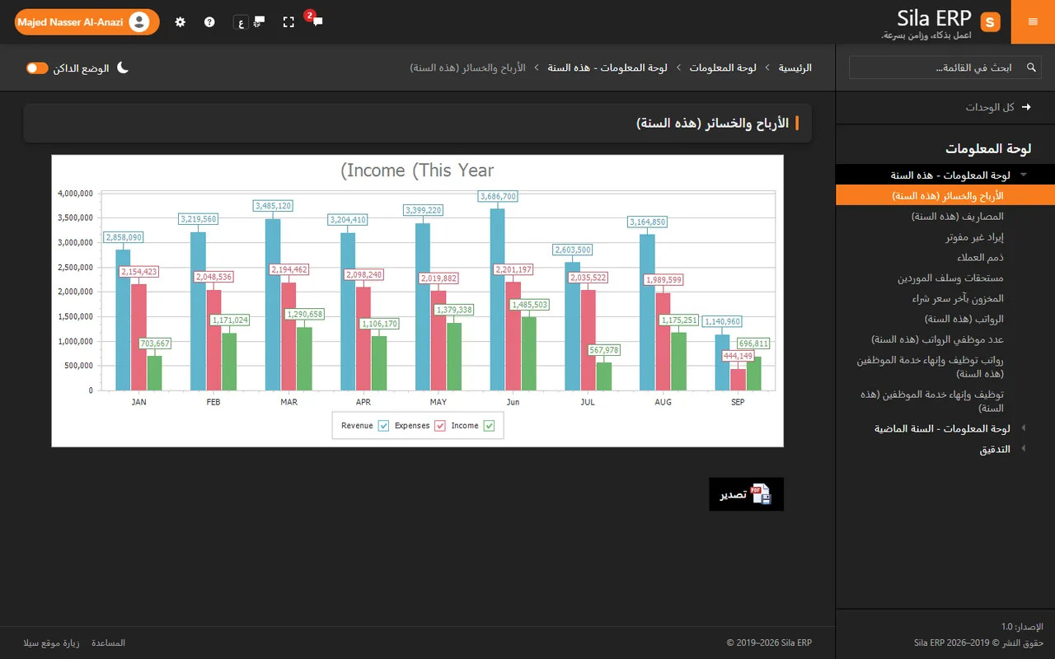Open زيارة موقع سيلا footer link
Viewport: 1055px width, 659px height.
pyautogui.click(x=51, y=643)
